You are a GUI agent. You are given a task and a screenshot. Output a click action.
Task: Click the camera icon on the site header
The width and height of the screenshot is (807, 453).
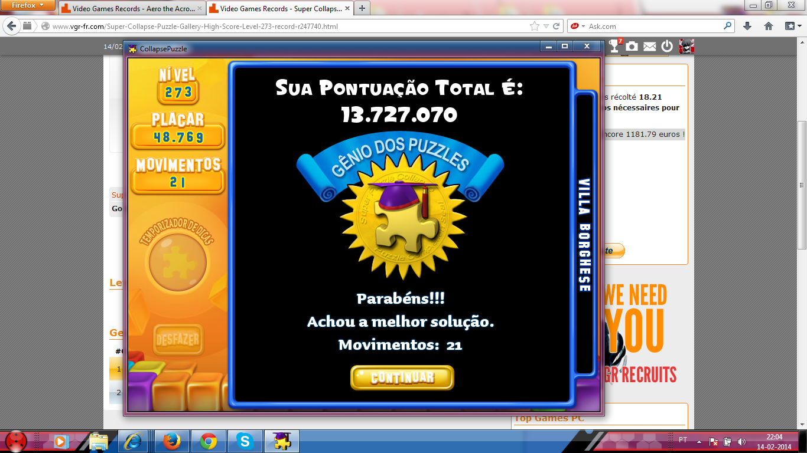point(632,46)
